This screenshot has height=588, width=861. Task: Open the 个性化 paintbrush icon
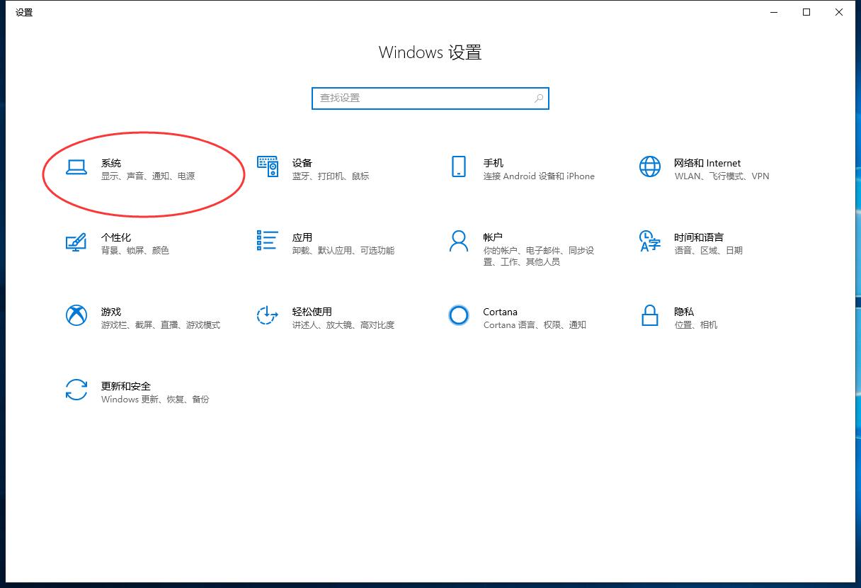pyautogui.click(x=76, y=241)
